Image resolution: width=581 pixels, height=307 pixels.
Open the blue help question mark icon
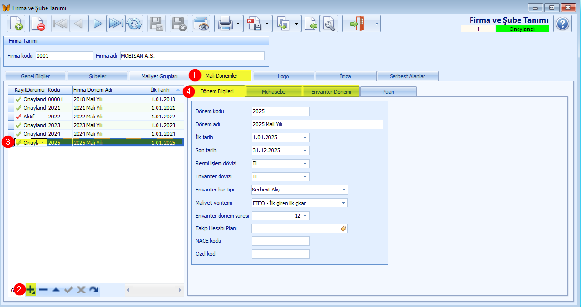pos(563,24)
